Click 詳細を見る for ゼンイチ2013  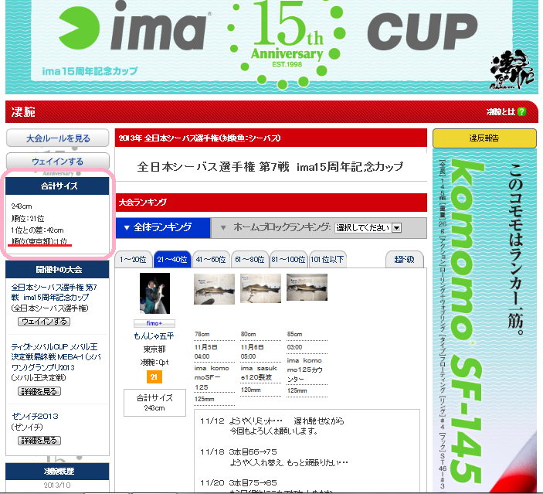click(x=39, y=440)
